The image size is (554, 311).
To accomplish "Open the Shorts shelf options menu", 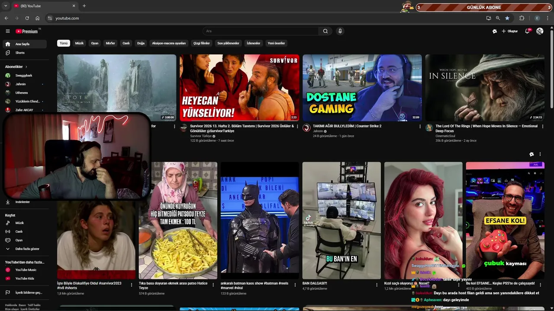I will point(540,154).
